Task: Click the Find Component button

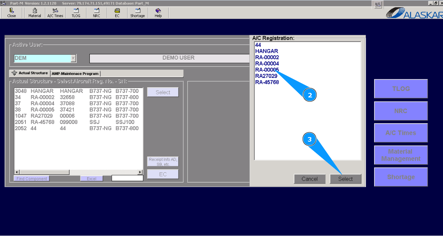Action: coord(32,179)
